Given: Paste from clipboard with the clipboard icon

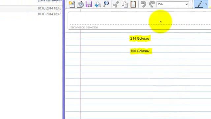Looking at the screenshot, I should 133,4.
